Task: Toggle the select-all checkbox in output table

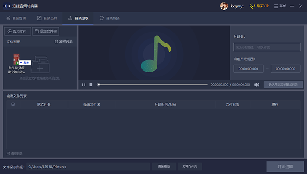Action: 13,105
